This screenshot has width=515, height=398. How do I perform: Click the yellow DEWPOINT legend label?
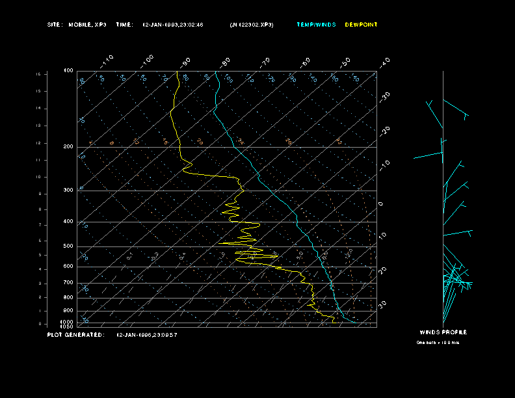361,25
